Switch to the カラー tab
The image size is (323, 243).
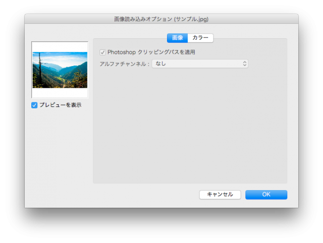200,38
